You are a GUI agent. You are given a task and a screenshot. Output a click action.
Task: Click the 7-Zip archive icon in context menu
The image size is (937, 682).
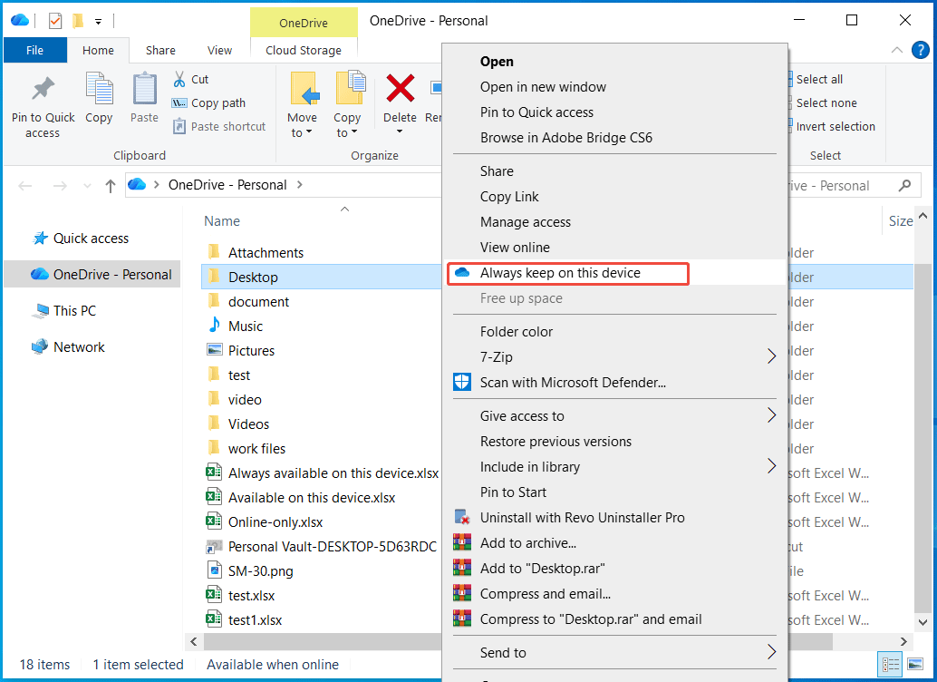(x=462, y=356)
